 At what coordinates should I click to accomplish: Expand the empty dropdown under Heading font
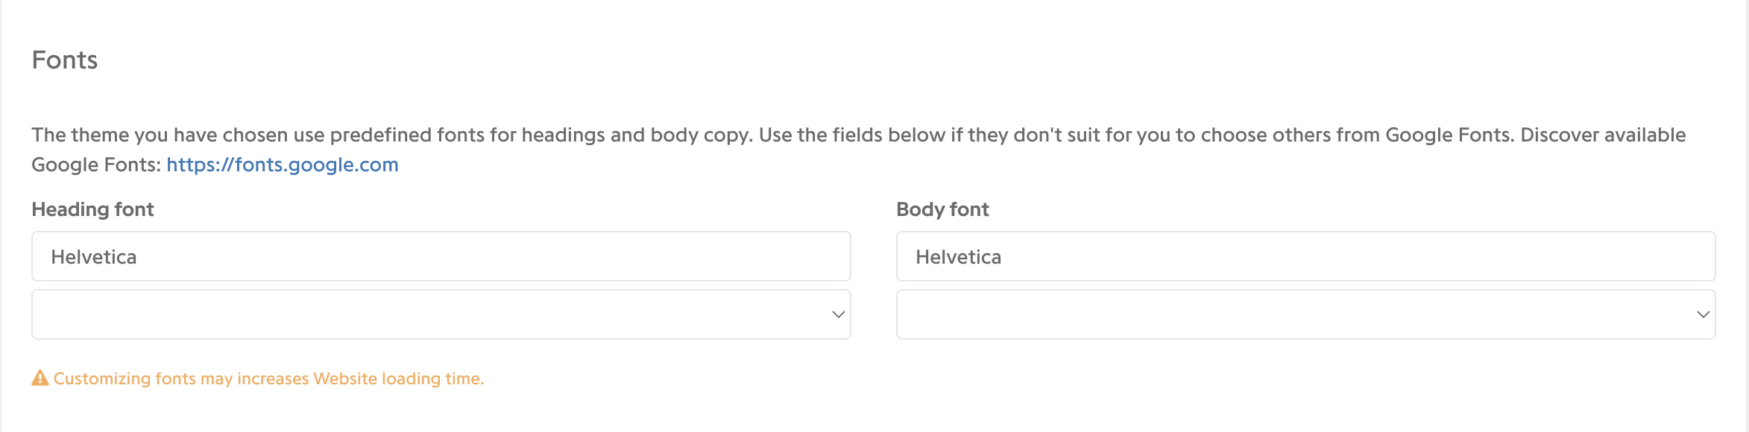pyautogui.click(x=441, y=314)
